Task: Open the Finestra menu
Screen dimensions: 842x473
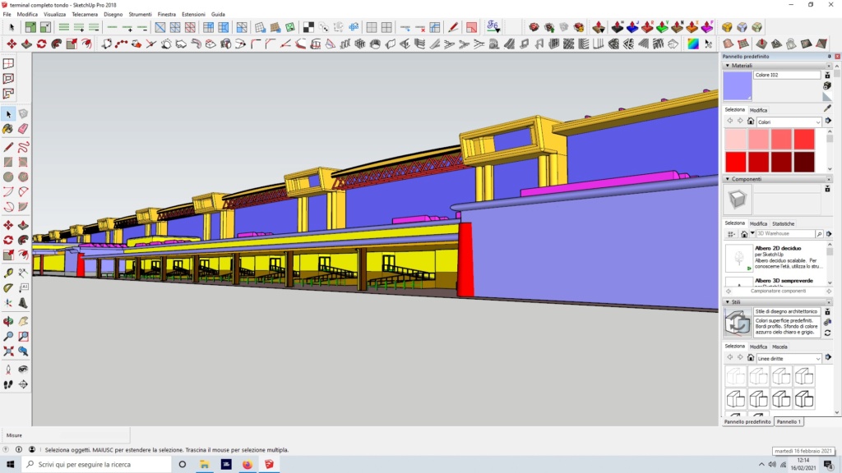Action: 166,15
